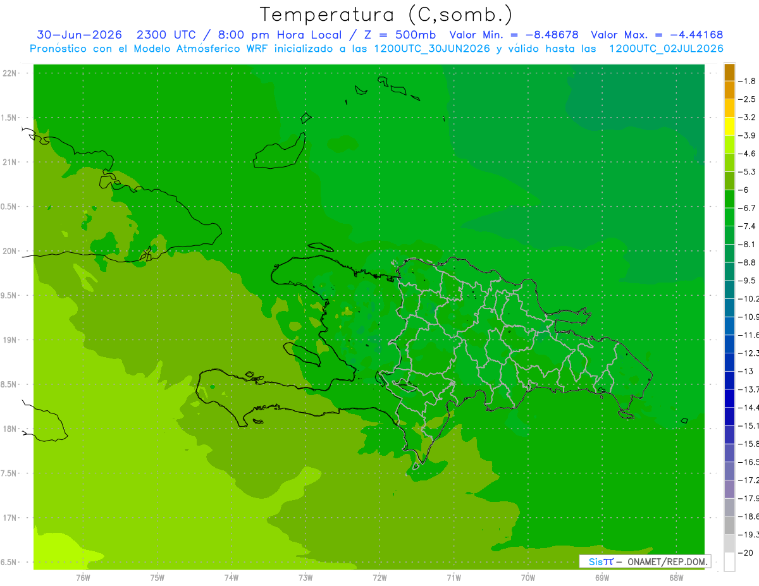
Task: Click the "68W" longitude label
Action: pos(676,577)
